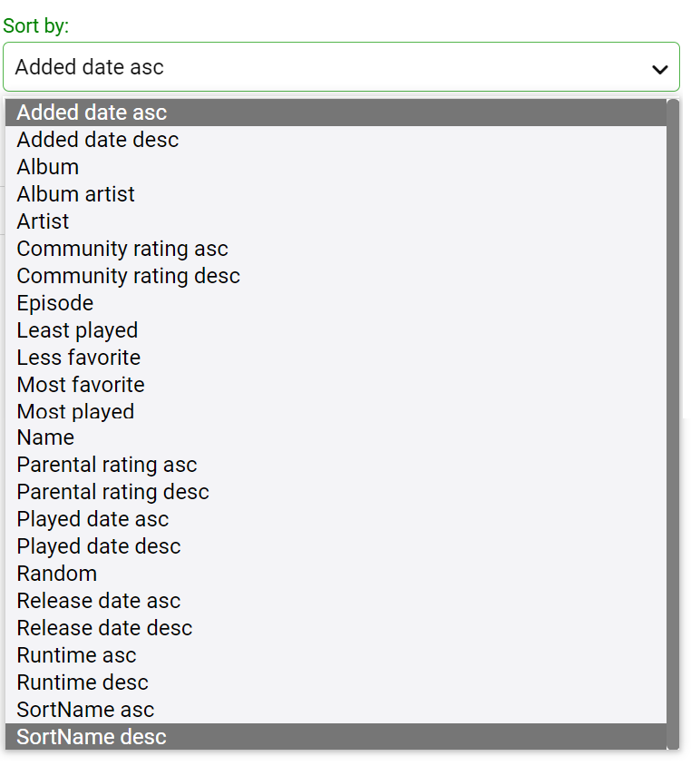This screenshot has width=691, height=766.
Task: Click the Sort by combo box field
Action: point(326,67)
